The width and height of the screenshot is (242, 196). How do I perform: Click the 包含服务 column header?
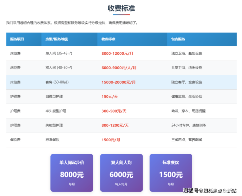178,39
